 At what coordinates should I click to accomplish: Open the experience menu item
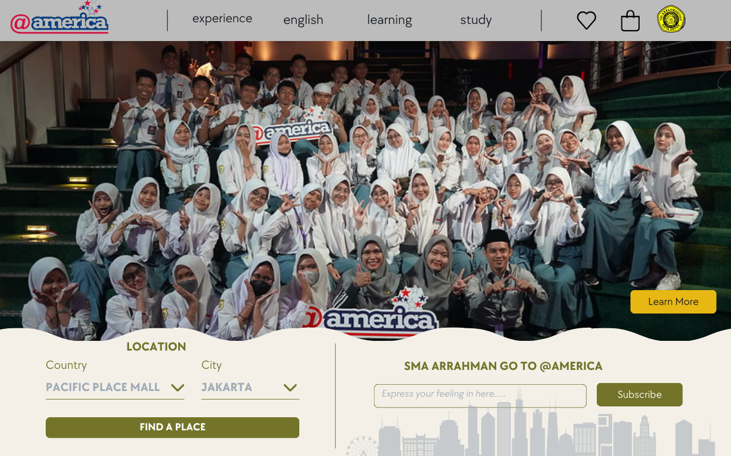pyautogui.click(x=222, y=19)
